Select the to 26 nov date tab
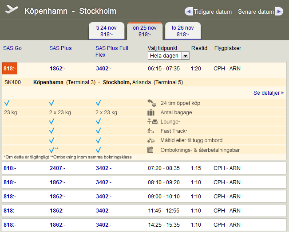Screen dimensions: 289x232 (x=183, y=31)
